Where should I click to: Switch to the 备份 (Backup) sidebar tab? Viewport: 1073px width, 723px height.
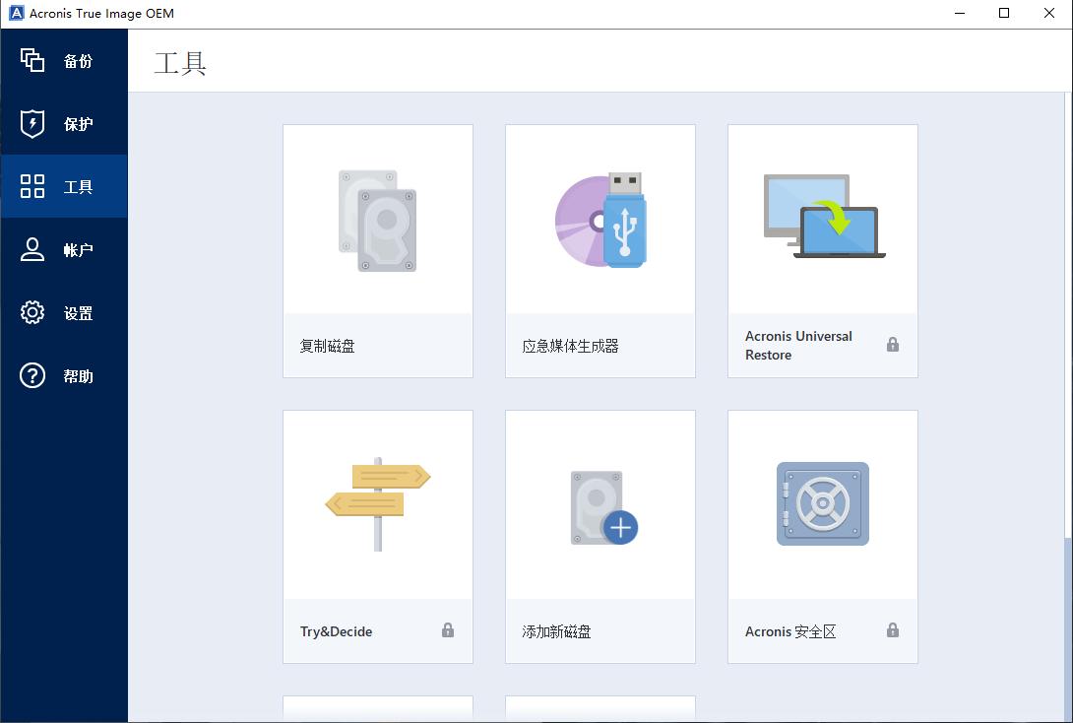pyautogui.click(x=64, y=61)
